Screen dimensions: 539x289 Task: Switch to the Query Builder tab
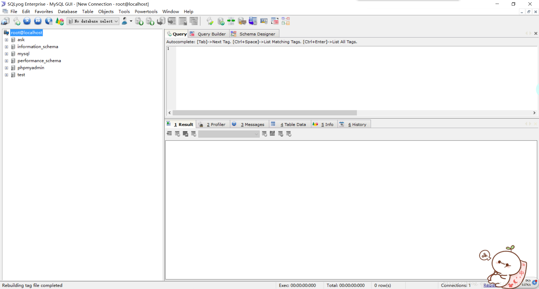[x=208, y=34]
